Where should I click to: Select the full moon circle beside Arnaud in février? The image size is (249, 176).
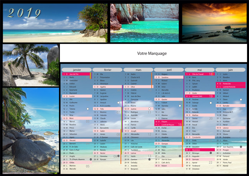[119, 103]
